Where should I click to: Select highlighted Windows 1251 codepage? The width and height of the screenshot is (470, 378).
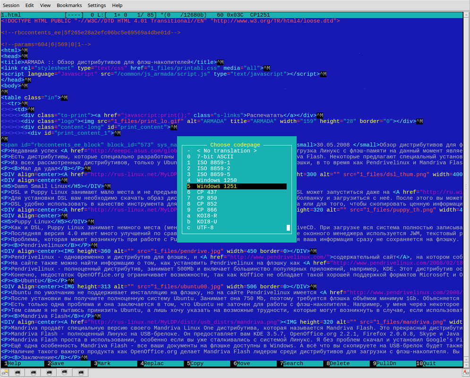tap(237, 186)
